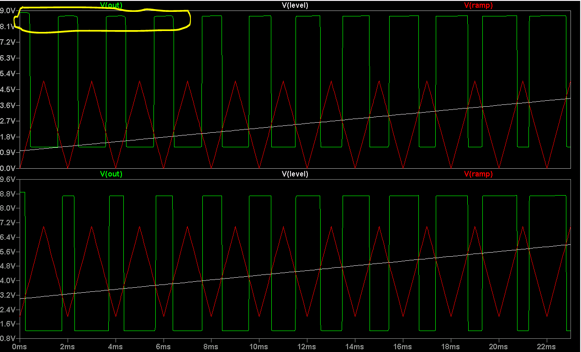This screenshot has width=581, height=352.
Task: Select the V(ramp) trace label in lower pane
Action: (x=478, y=174)
